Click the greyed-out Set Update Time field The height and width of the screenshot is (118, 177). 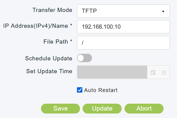click(x=112, y=72)
